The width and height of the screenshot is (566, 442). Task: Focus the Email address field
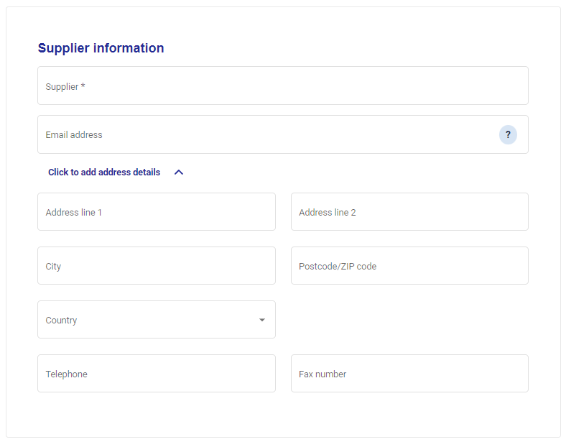coord(282,134)
